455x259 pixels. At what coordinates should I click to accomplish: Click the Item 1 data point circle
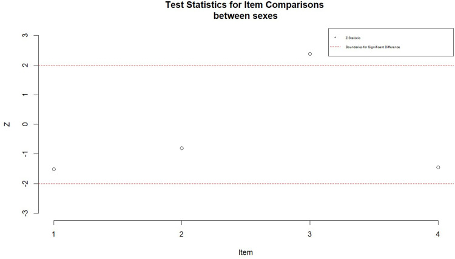coord(54,169)
